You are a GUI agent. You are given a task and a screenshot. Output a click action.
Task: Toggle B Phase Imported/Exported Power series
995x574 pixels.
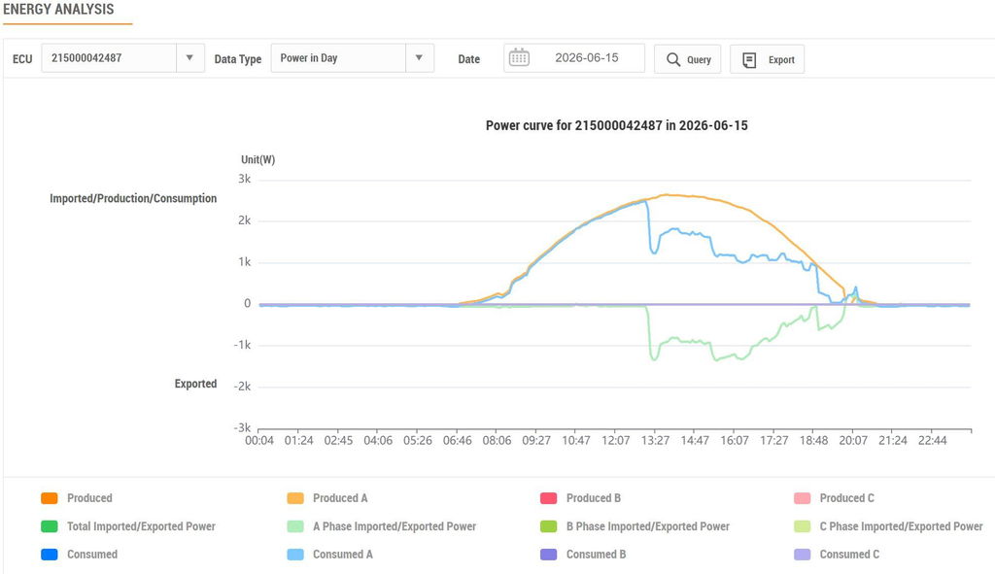point(635,526)
